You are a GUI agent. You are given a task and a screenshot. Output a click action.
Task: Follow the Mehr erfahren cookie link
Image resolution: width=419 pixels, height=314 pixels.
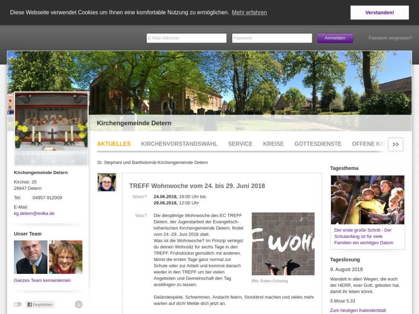pos(249,13)
